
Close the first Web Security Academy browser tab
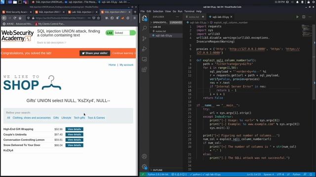(31, 12)
